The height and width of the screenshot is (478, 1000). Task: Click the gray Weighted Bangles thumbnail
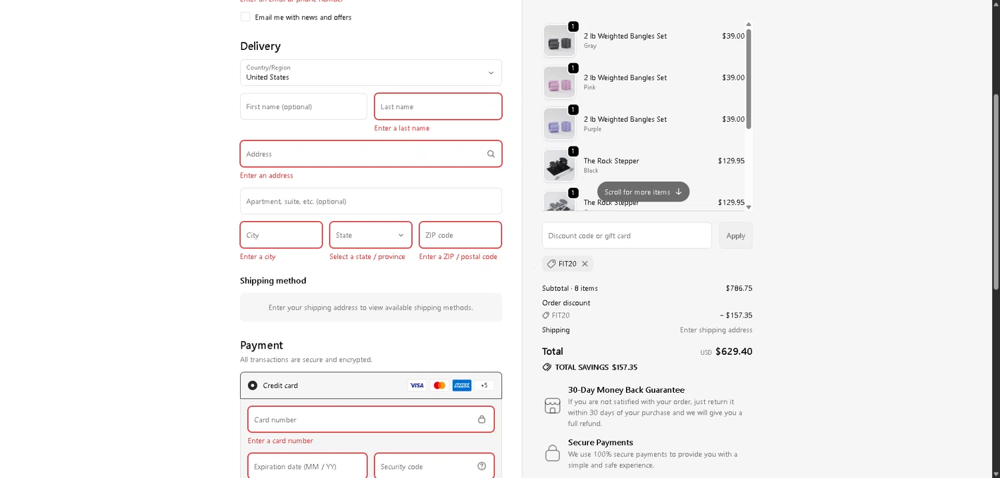click(x=559, y=41)
